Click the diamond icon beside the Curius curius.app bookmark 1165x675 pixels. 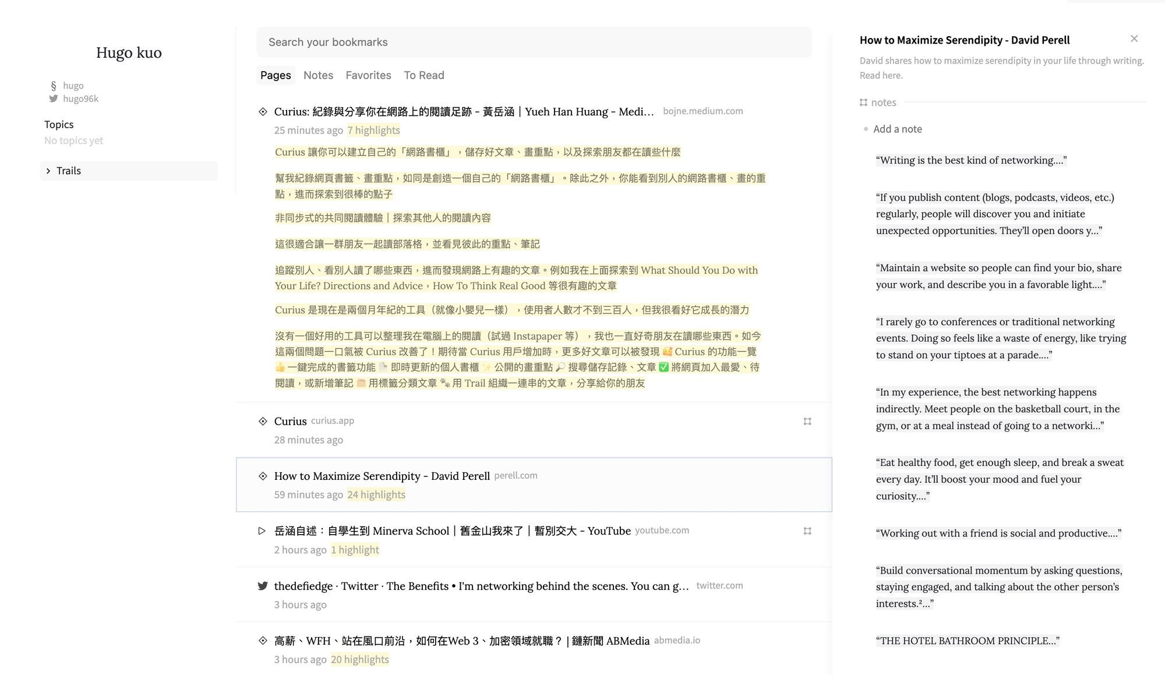coord(263,421)
